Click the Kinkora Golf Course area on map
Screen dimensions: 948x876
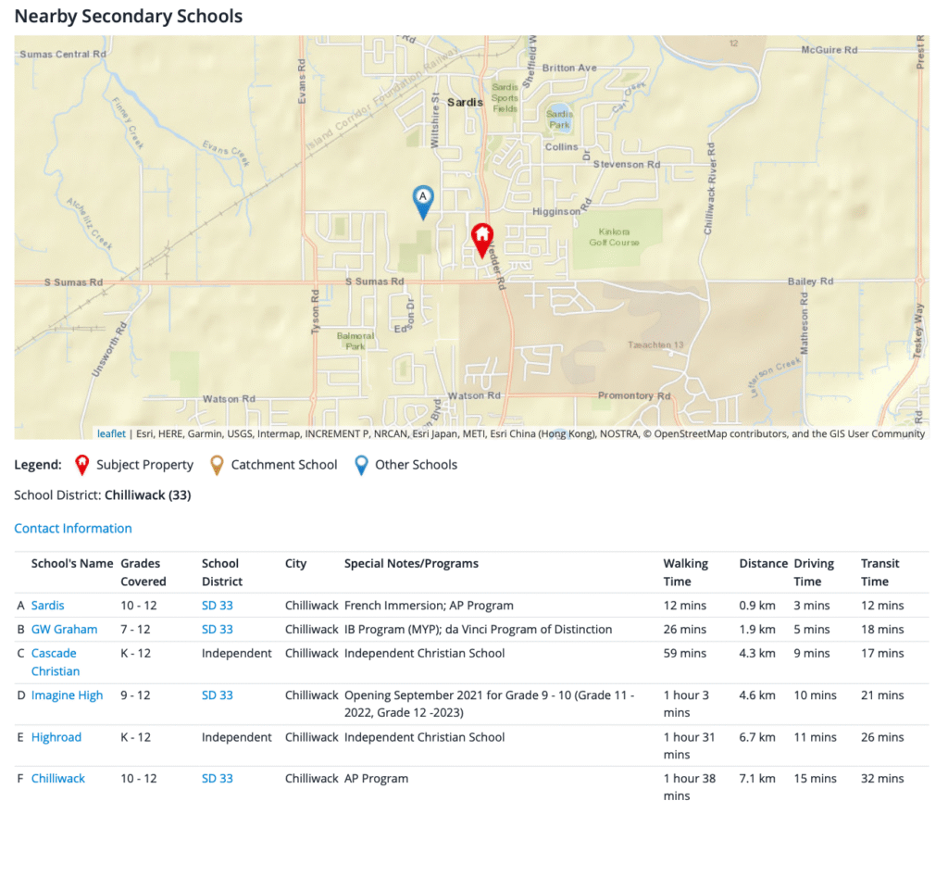615,238
